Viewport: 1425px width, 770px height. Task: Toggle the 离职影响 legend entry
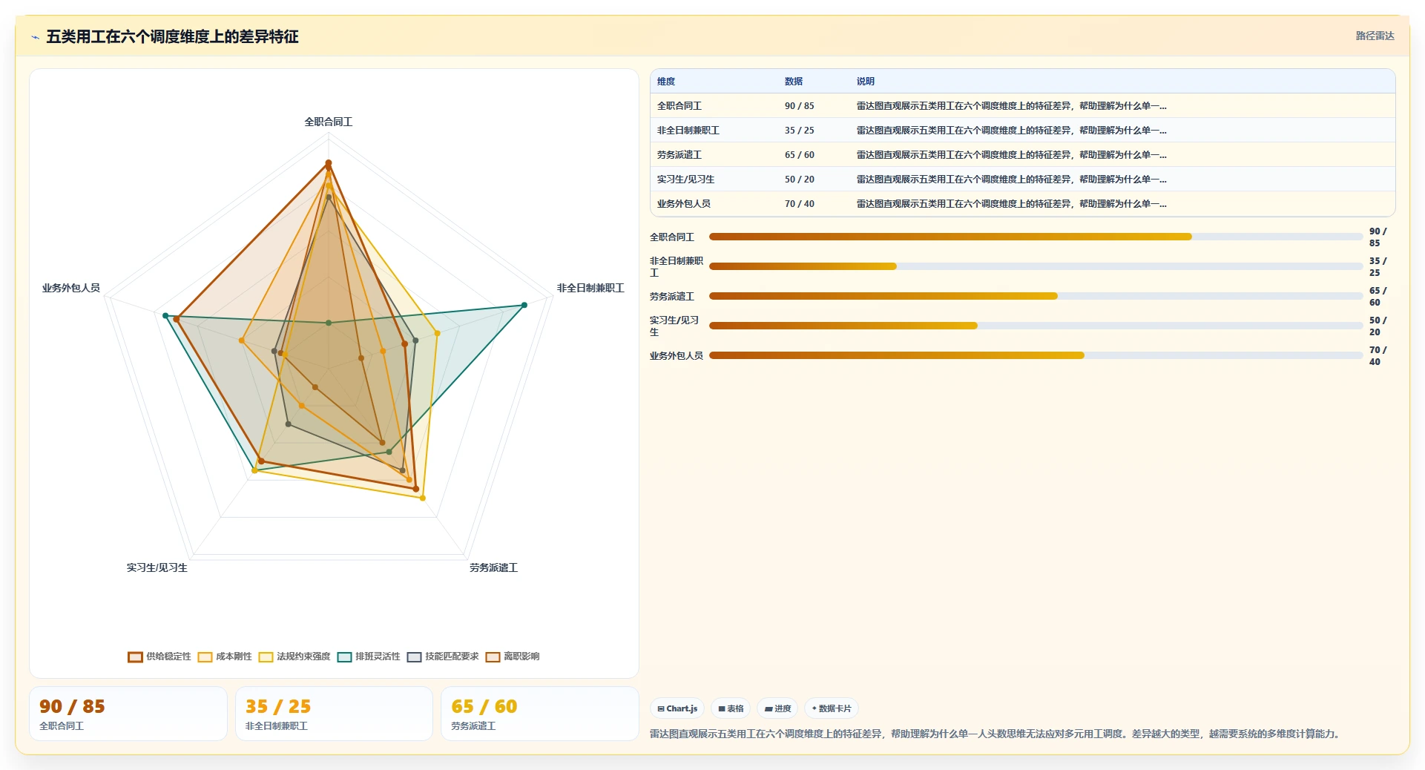513,657
